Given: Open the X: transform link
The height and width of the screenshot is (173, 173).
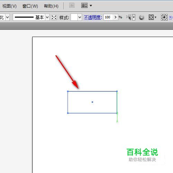Looking at the screenshot, I should [x=171, y=17].
